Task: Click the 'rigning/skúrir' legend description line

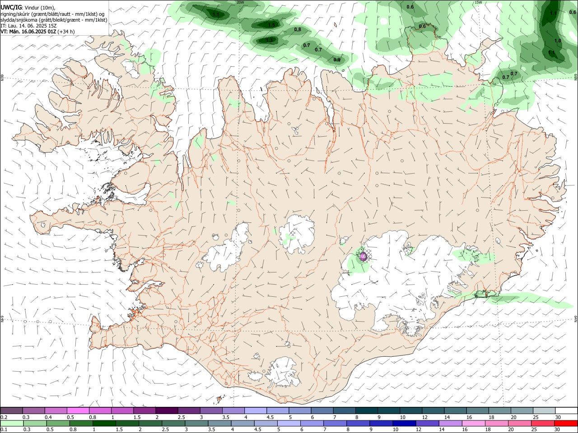Action: coord(52,14)
